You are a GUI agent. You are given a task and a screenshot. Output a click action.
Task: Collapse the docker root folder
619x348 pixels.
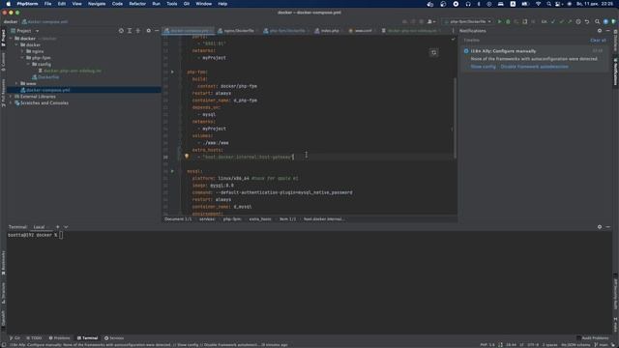[11, 39]
